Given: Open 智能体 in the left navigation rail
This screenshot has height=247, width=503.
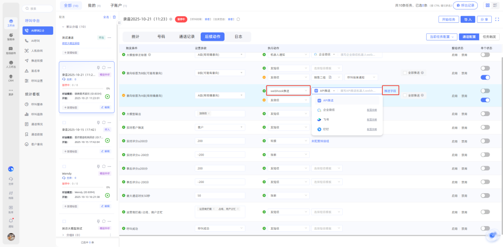Looking at the screenshot, I should [x=10, y=36].
